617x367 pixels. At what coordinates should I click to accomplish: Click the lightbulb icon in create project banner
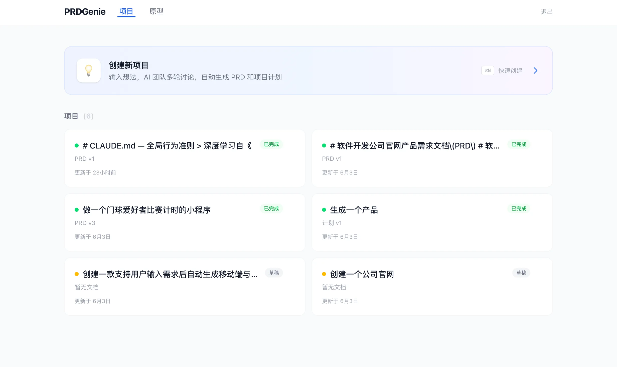point(89,70)
